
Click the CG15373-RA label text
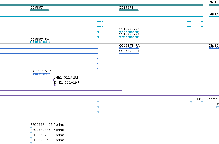tap(129, 29)
